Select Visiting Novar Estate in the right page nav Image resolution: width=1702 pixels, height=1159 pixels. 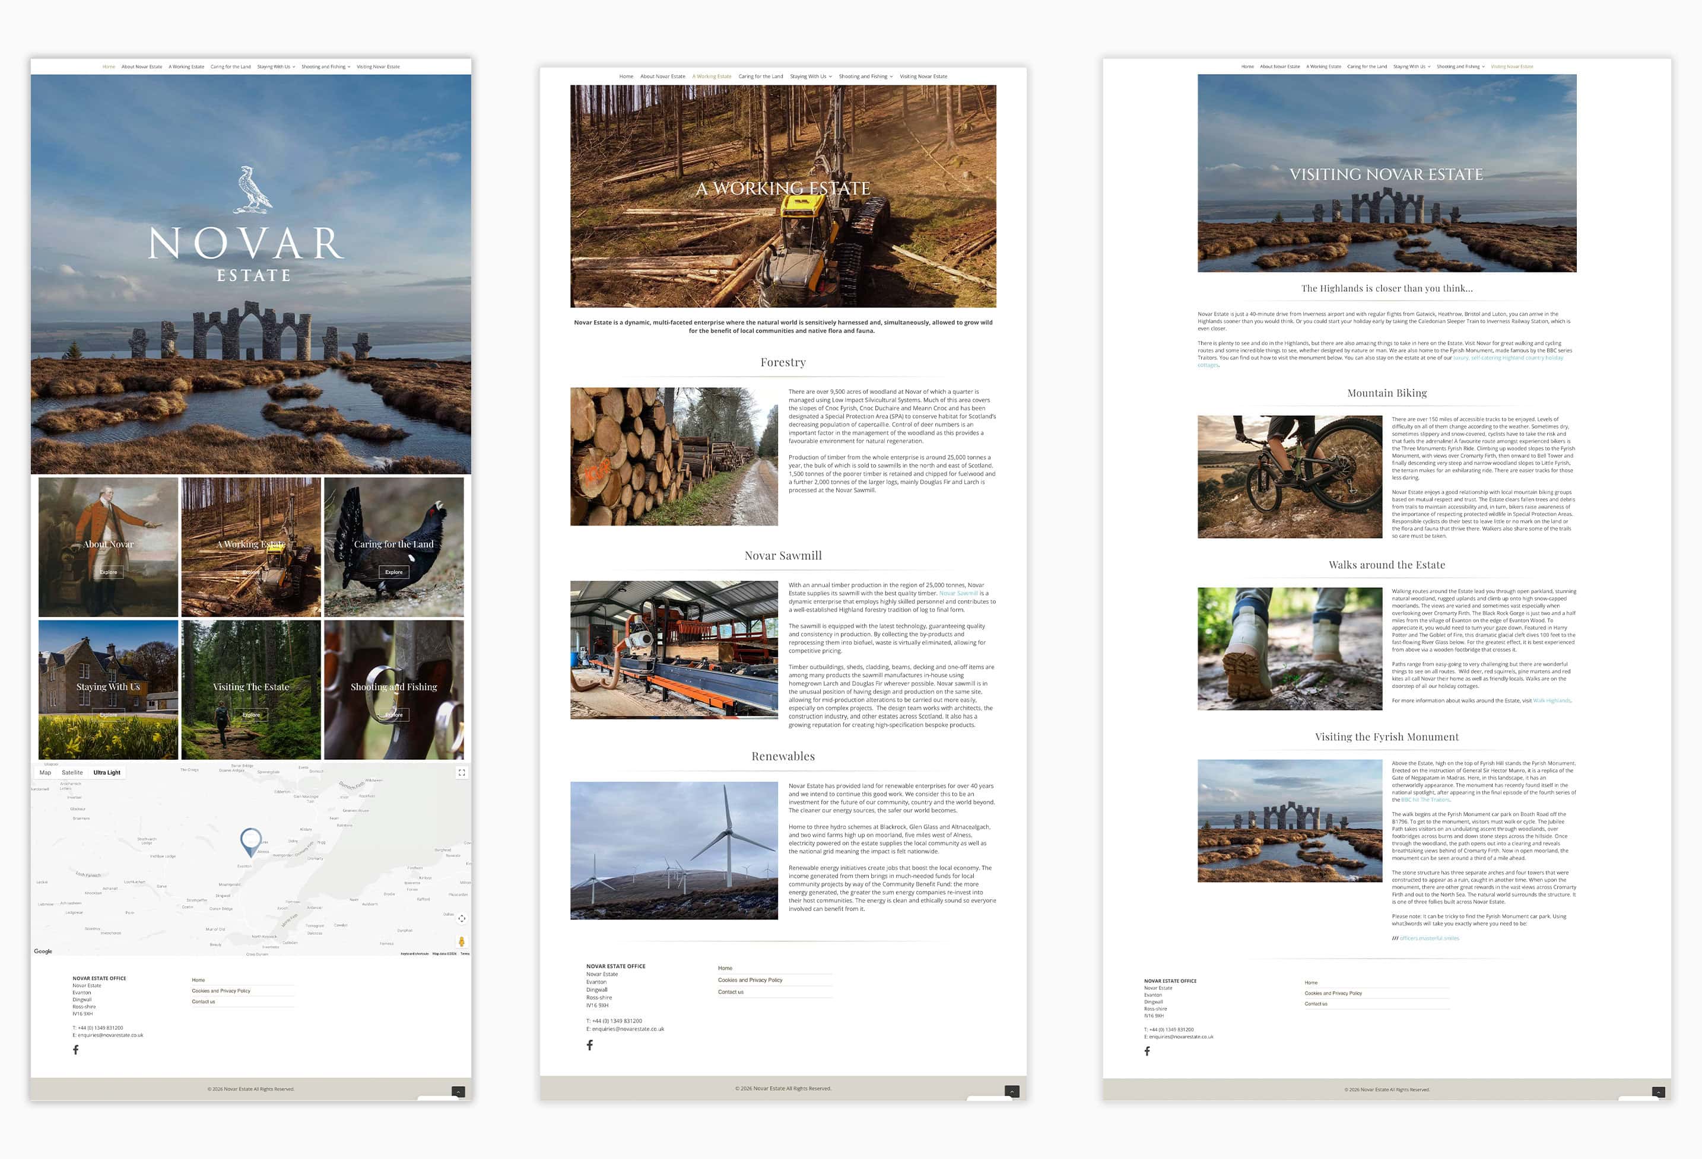click(1512, 66)
